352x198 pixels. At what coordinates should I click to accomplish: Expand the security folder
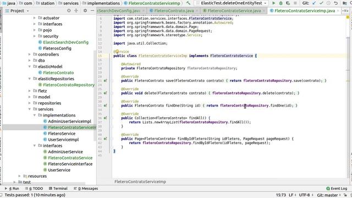click(34, 36)
